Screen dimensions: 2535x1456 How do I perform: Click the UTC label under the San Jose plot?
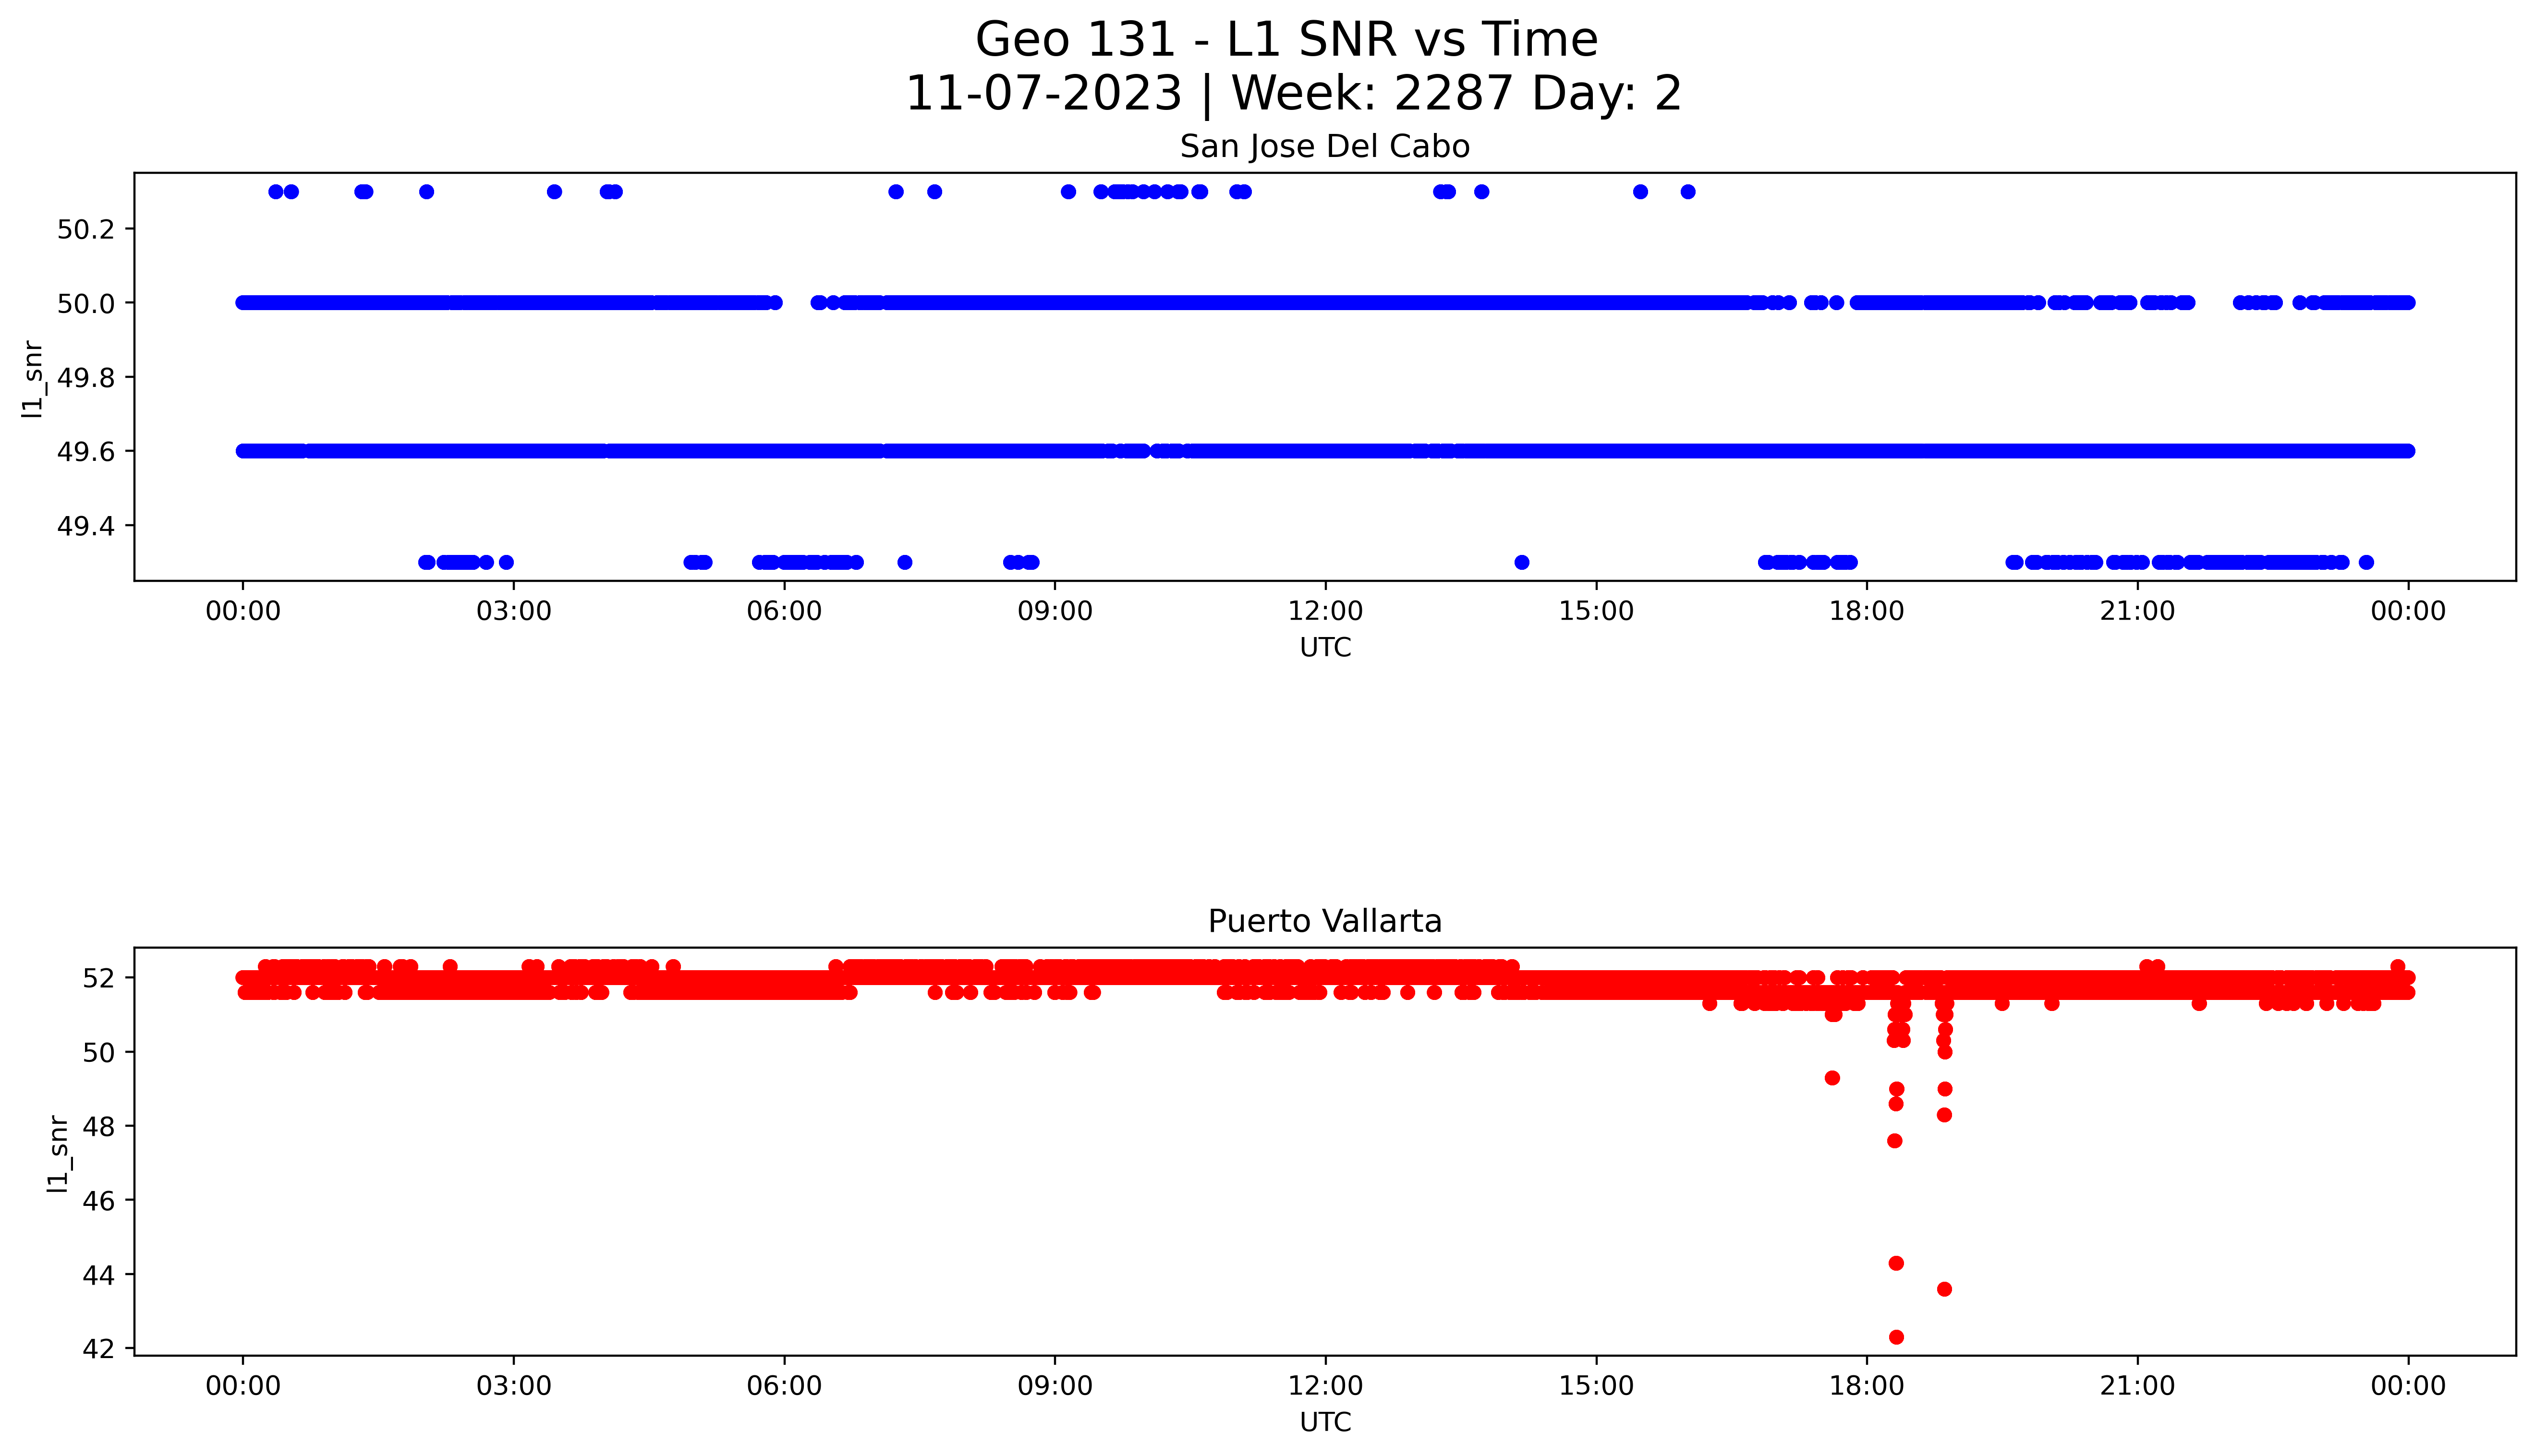(x=1325, y=648)
